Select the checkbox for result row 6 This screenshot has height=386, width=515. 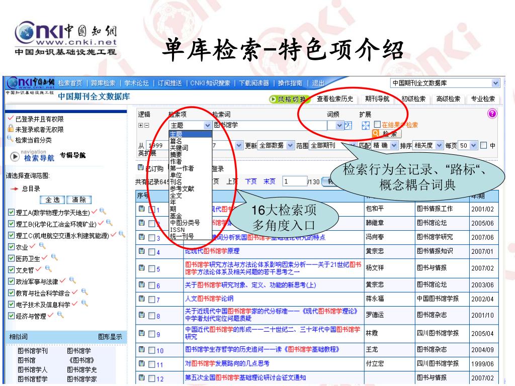[x=151, y=285]
